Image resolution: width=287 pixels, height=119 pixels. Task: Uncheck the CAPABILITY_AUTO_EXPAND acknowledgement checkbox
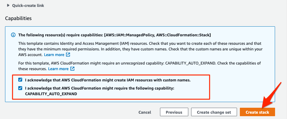20,88
